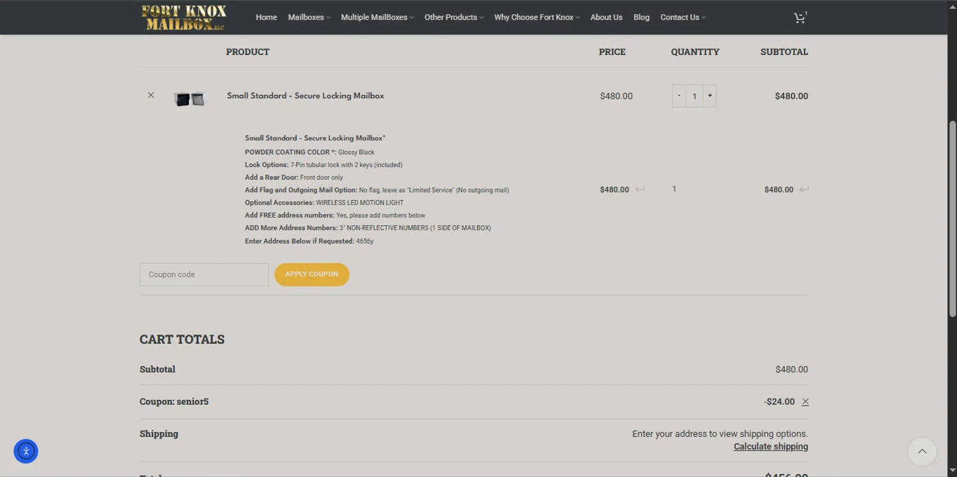Open the Blog page
This screenshot has width=957, height=477.
point(641,17)
